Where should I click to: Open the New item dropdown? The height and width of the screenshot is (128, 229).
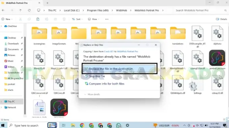click(7, 19)
